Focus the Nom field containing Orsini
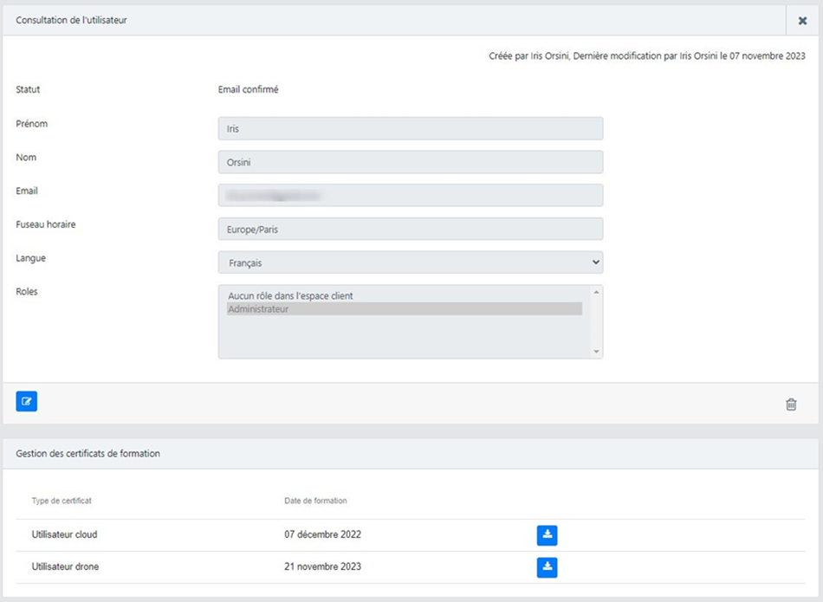823x602 pixels. [x=410, y=162]
